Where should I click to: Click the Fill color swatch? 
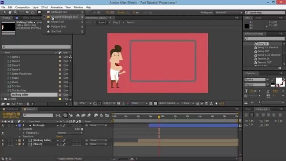point(113,13)
